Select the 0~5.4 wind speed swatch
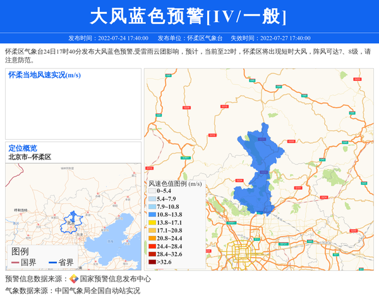 point(152,190)
